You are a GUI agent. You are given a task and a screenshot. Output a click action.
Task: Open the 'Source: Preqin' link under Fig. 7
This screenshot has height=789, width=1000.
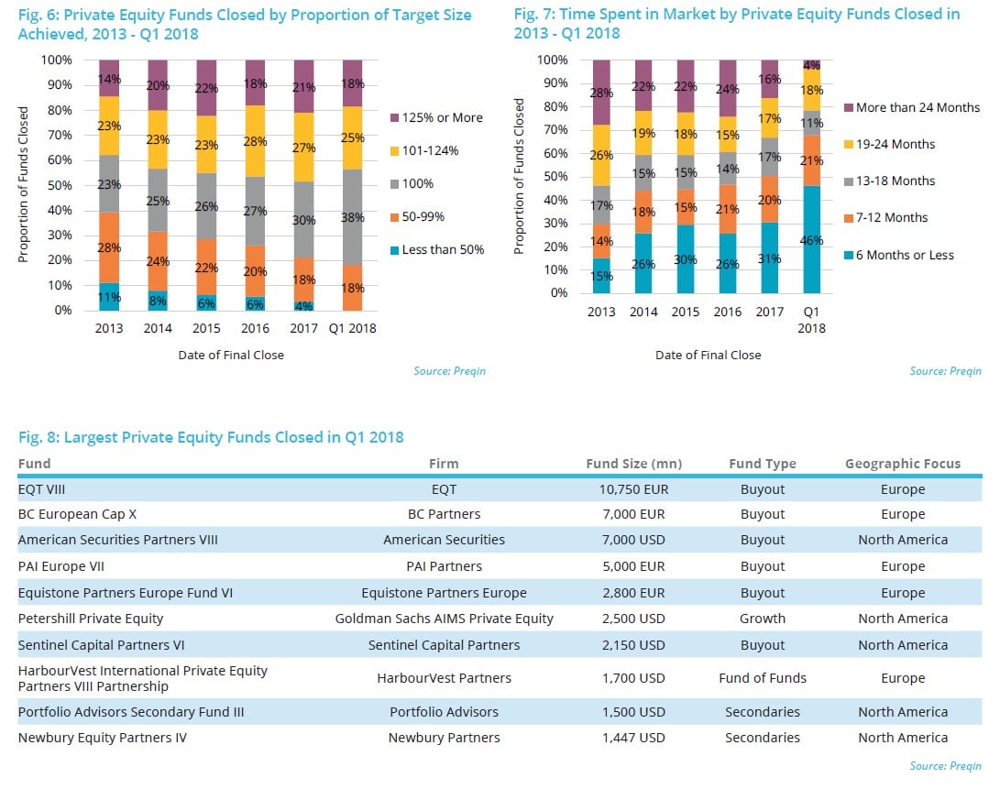pos(945,371)
